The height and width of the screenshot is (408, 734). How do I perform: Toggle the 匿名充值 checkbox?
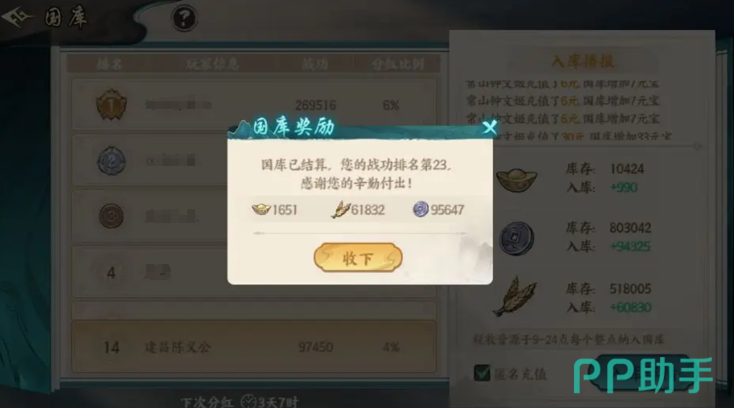[x=482, y=373]
